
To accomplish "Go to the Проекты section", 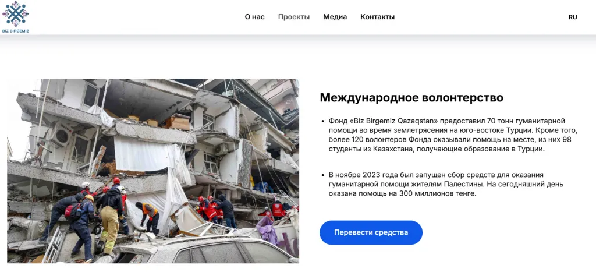I will [x=294, y=17].
